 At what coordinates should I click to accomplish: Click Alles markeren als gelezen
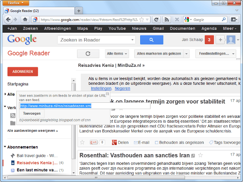159,54
